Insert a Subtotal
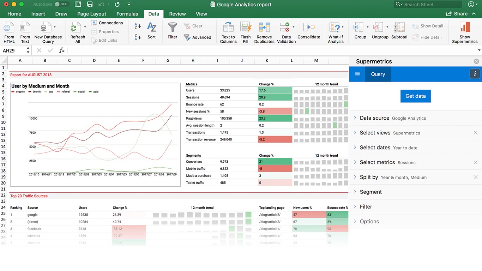Screen dimensions: 482x271 click(399, 30)
